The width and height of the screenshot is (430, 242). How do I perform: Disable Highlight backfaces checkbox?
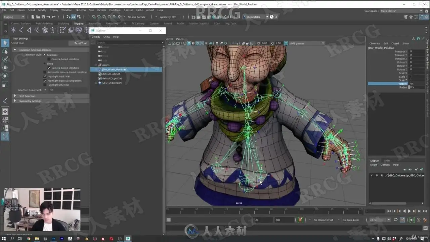pos(45,76)
